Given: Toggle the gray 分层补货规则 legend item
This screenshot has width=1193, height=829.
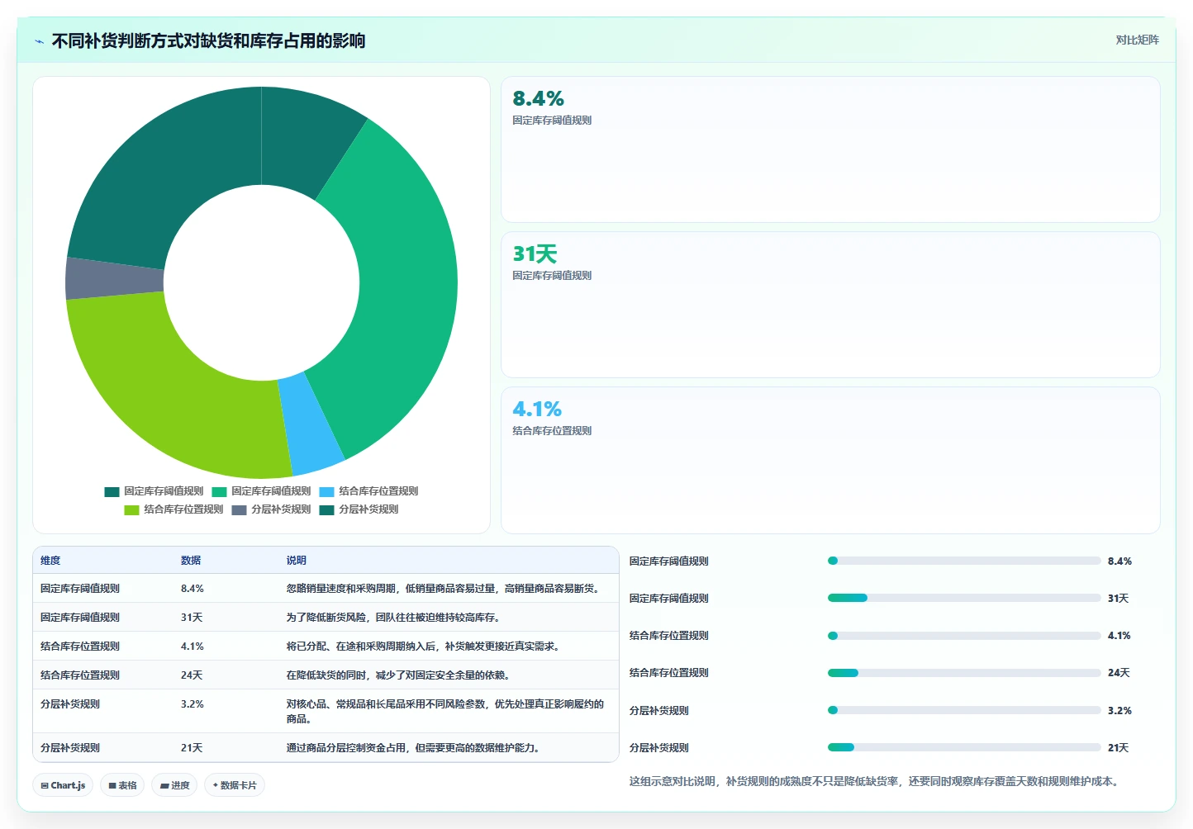Looking at the screenshot, I should 271,509.
